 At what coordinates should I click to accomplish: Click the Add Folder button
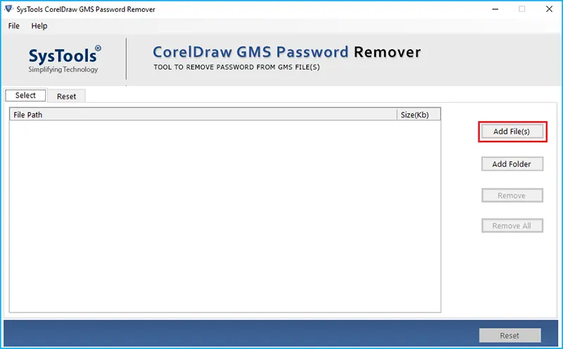pyautogui.click(x=512, y=164)
